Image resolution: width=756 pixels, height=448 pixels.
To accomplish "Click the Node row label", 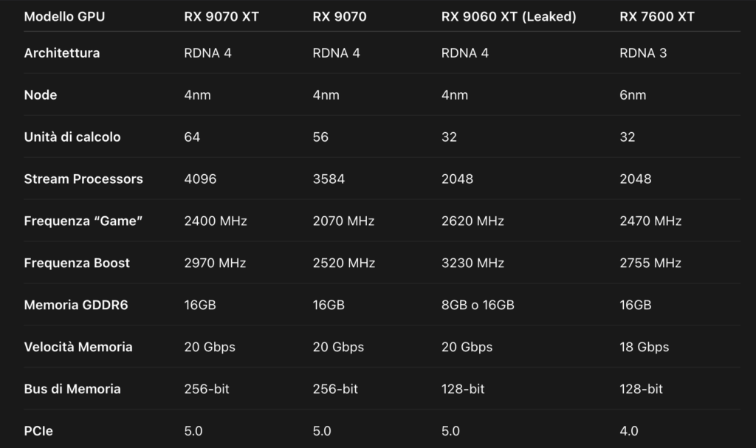I will 41,95.
